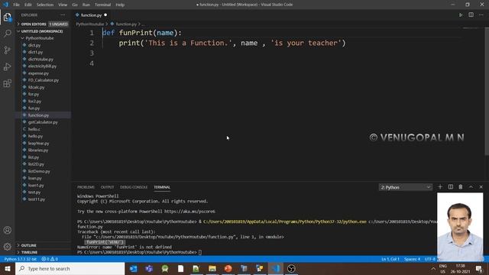Select the Terminal panel tab

coord(162,187)
